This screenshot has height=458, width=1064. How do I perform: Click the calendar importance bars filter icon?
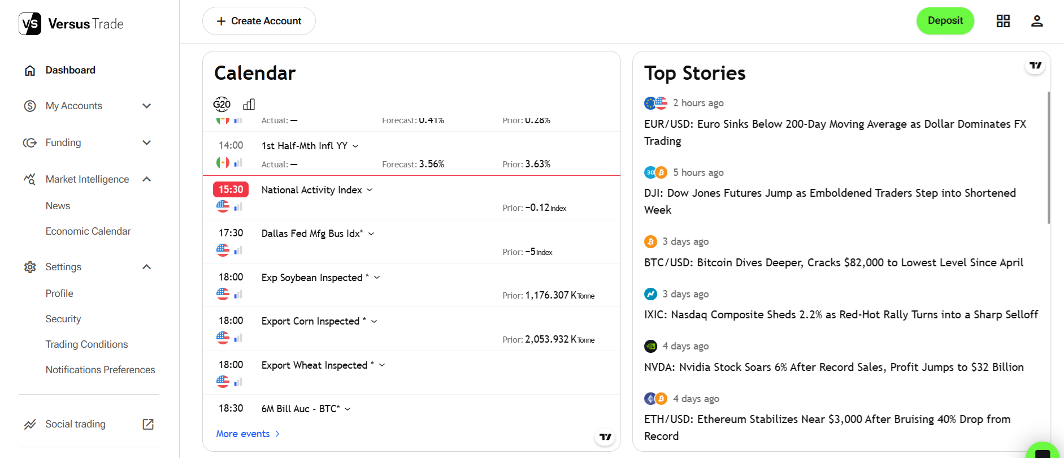pos(249,104)
